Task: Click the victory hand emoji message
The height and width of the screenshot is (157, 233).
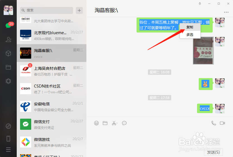Action: [205, 84]
